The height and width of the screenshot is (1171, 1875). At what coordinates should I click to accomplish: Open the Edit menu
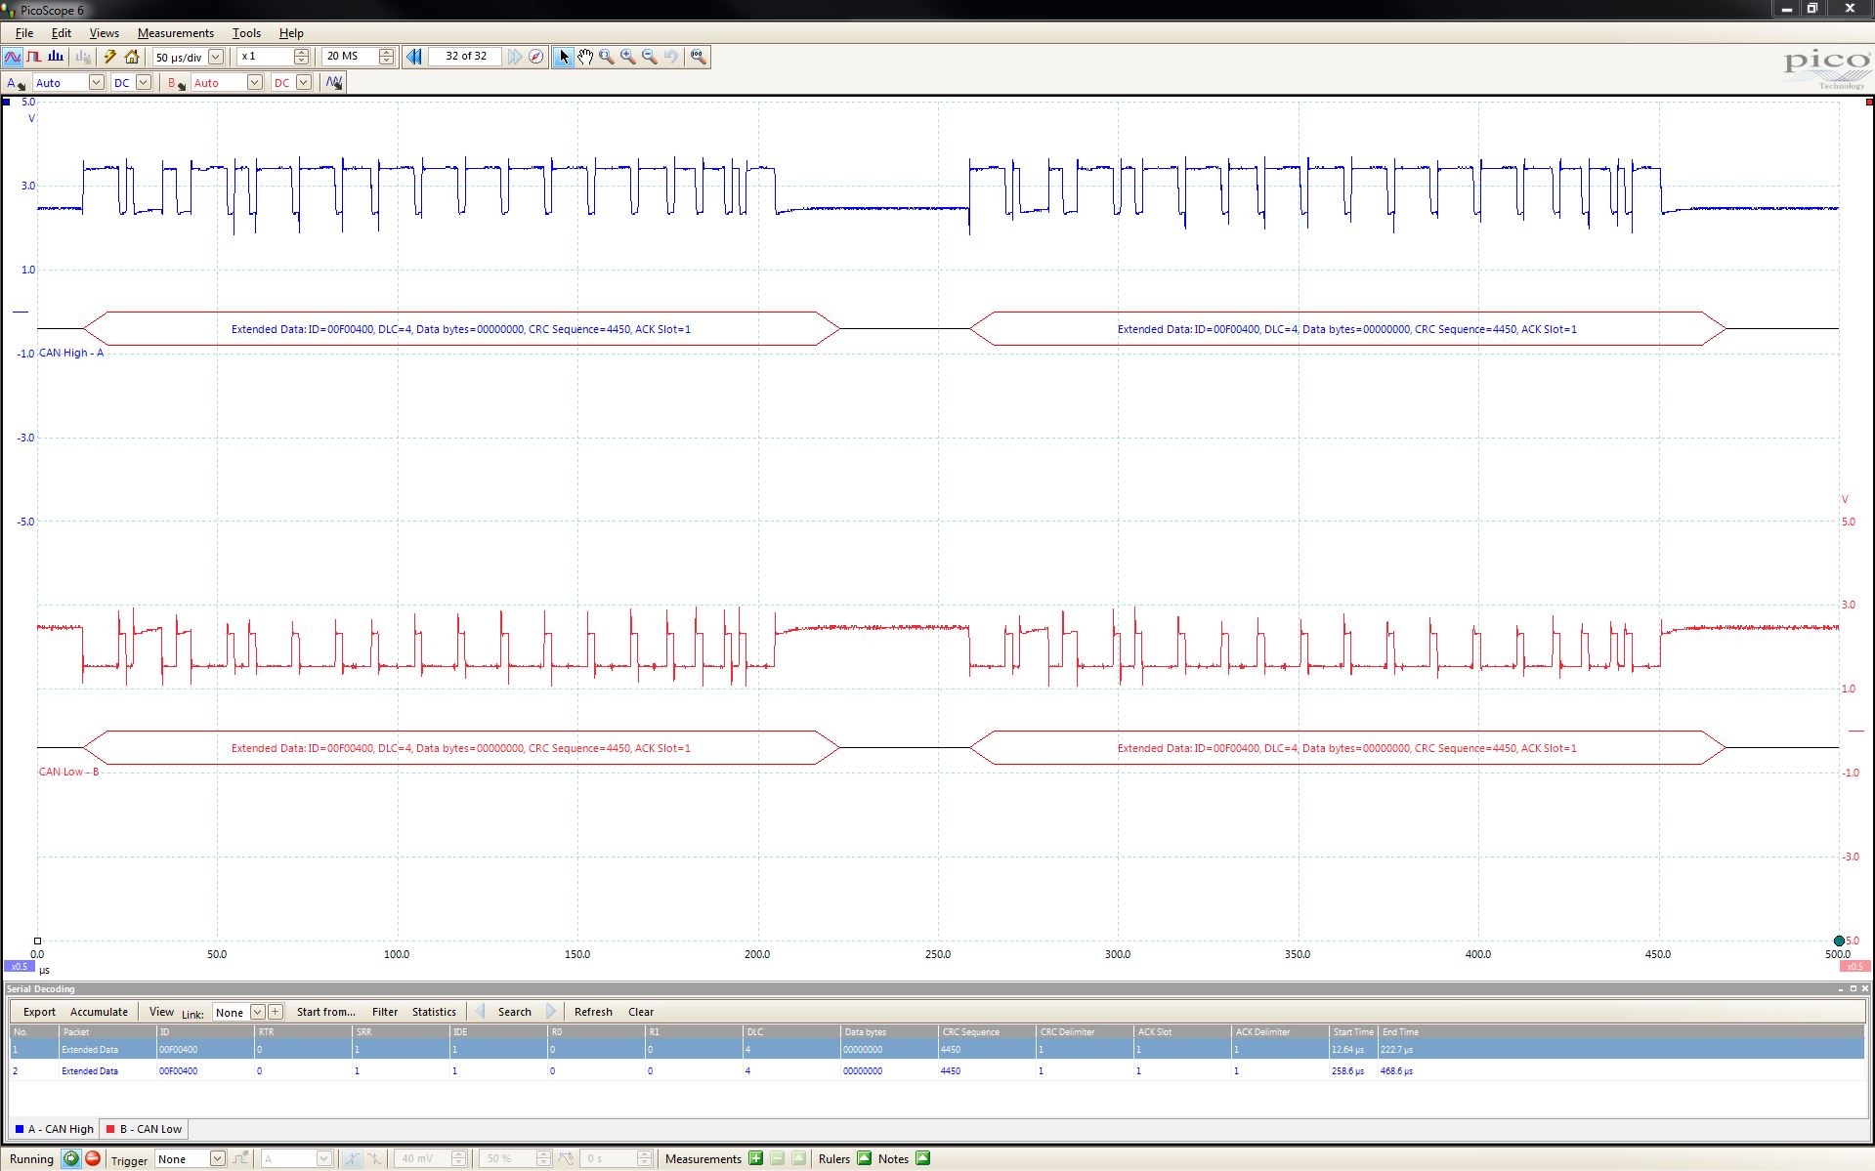click(61, 32)
